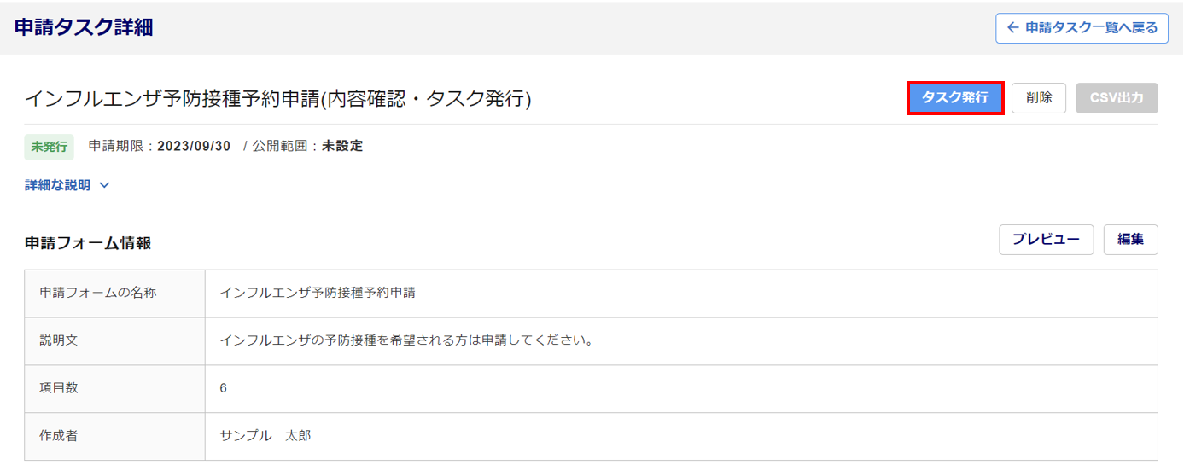The height and width of the screenshot is (471, 1184).
Task: Click the 申請フォーム情報 section heading
Action: tap(88, 243)
